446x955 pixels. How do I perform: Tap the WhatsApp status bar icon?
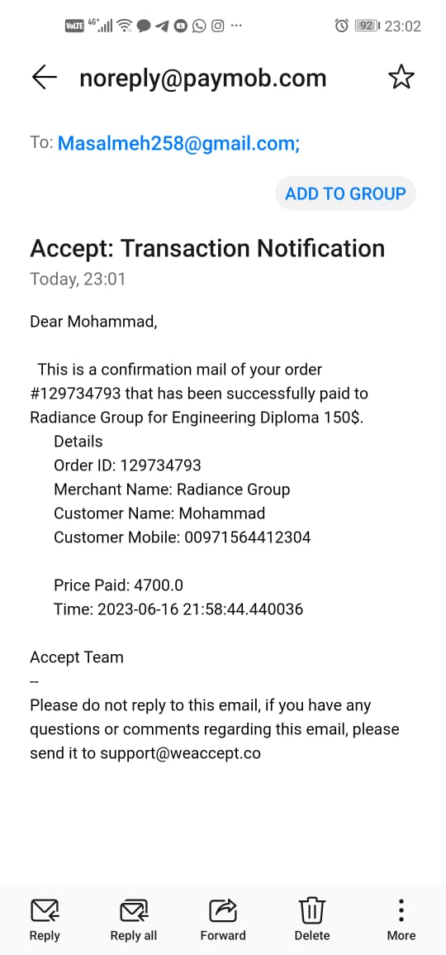point(199,26)
